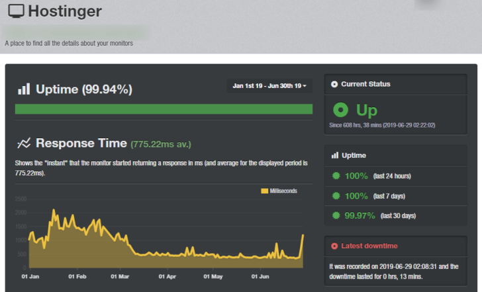Click the Hostinger page title
Image resolution: width=482 pixels, height=292 pixels.
click(65, 11)
